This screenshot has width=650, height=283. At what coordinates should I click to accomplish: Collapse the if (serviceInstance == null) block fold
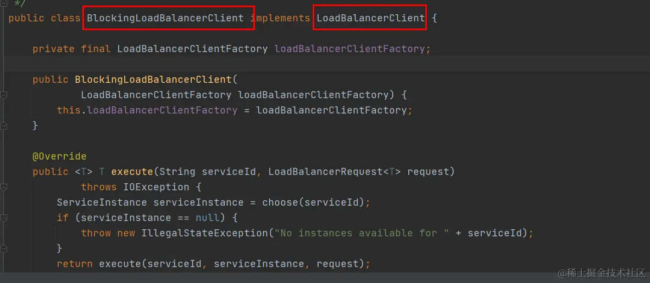coord(4,218)
